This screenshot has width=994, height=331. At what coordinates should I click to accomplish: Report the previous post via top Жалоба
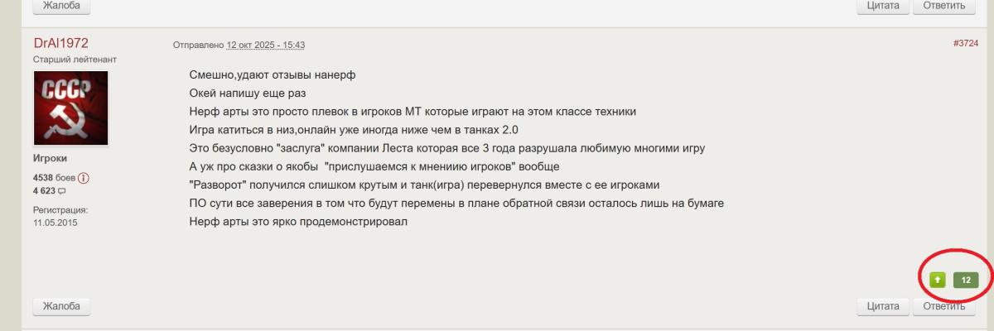61,5
